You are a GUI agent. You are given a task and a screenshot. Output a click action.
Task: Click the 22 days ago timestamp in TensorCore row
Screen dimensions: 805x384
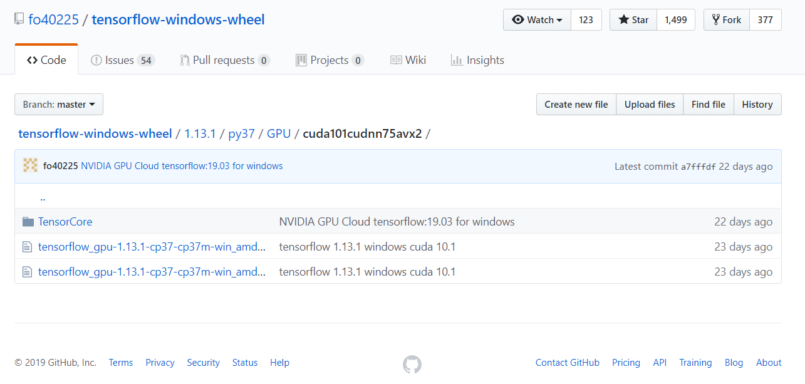(744, 222)
